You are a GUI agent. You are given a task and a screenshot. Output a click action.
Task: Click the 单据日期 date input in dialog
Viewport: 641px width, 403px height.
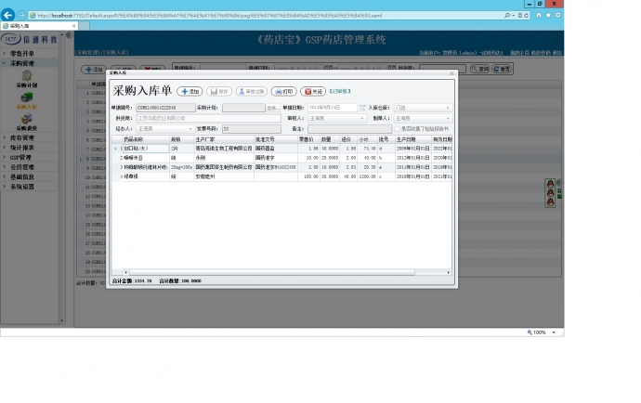[333, 108]
